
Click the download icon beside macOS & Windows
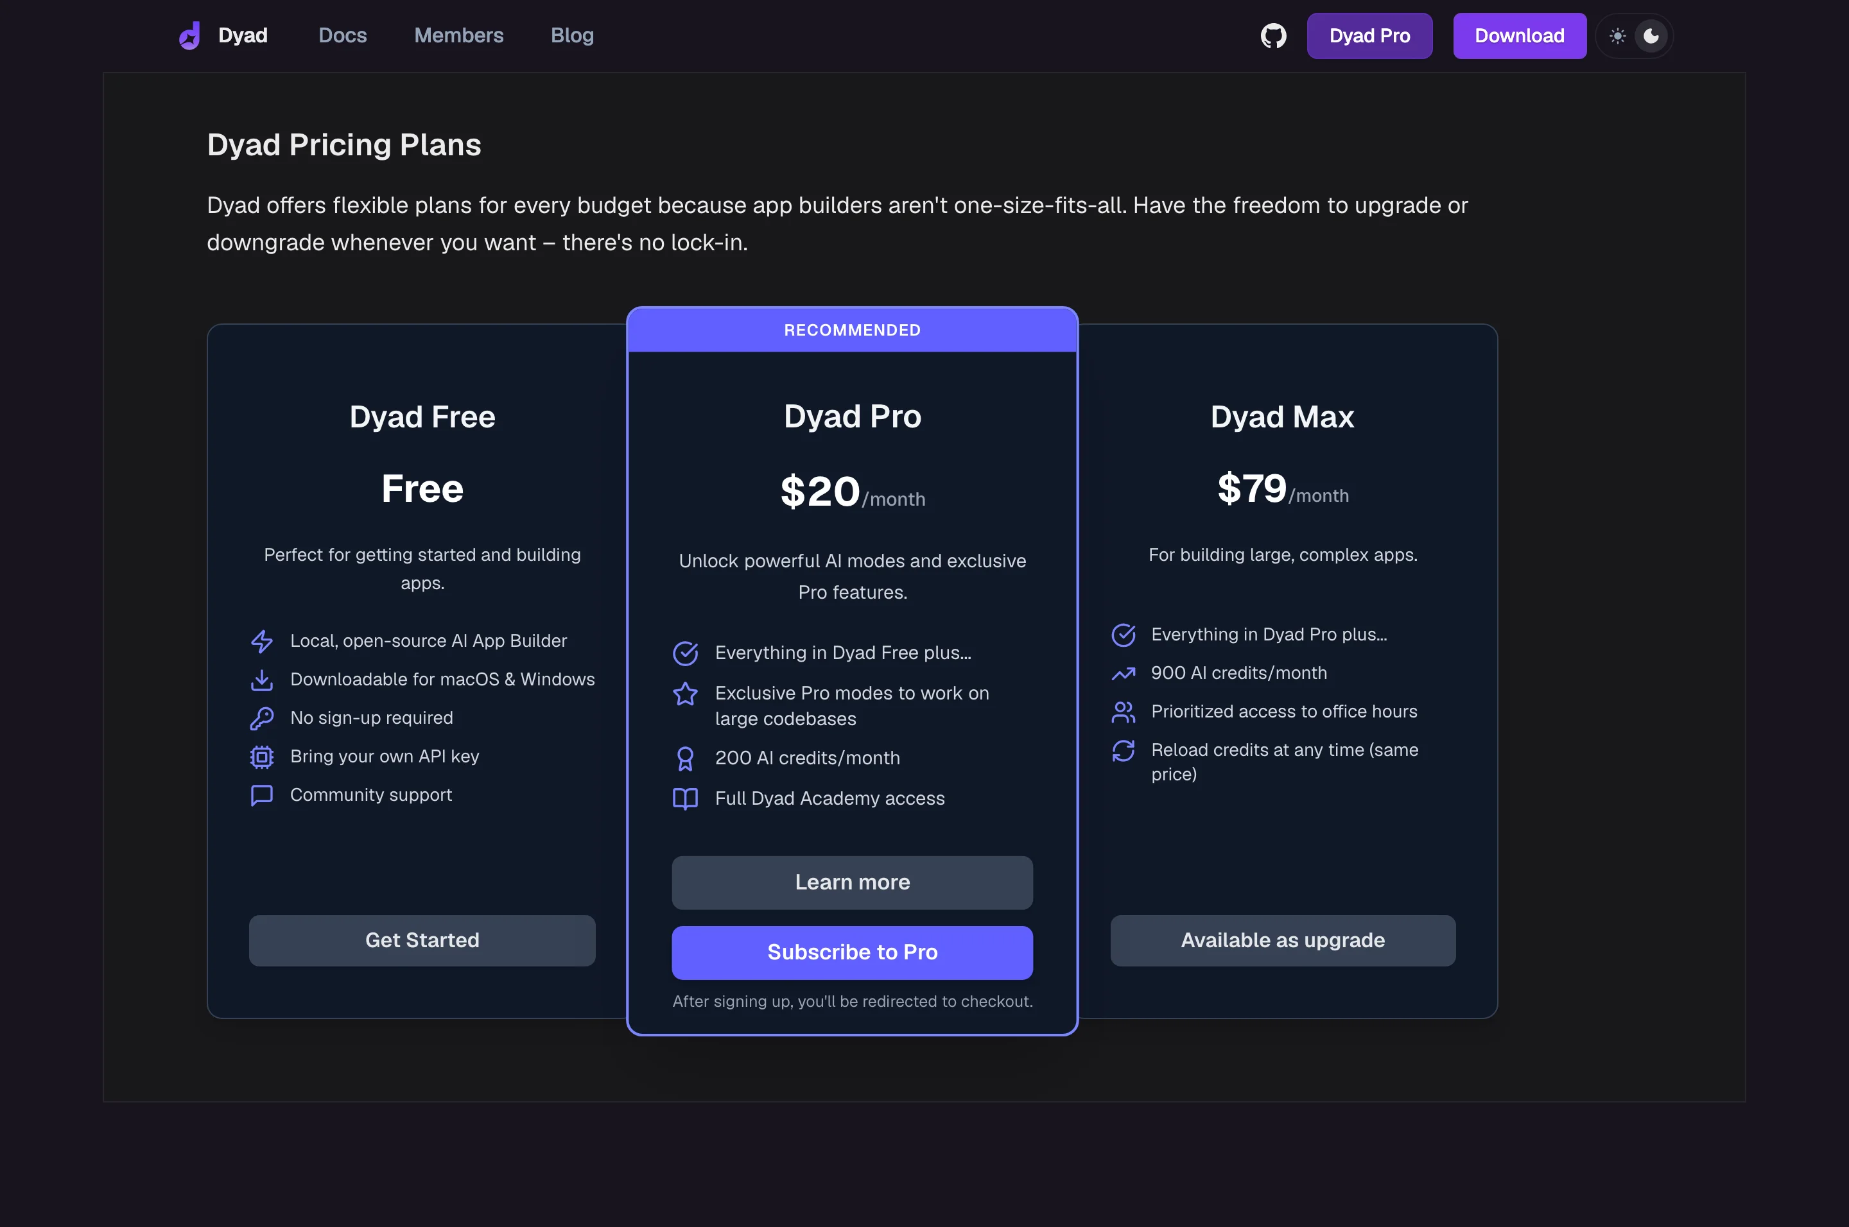coord(261,679)
